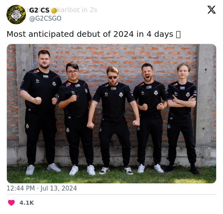Like the tweet with the heart icon

[11, 203]
